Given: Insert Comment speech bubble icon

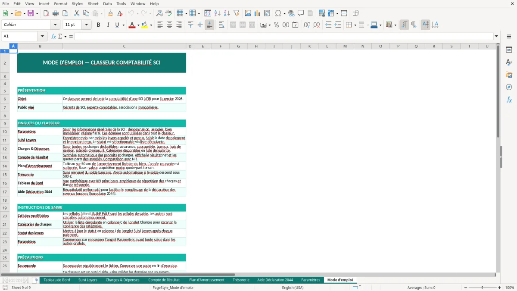Looking at the screenshot, I should (x=301, y=13).
